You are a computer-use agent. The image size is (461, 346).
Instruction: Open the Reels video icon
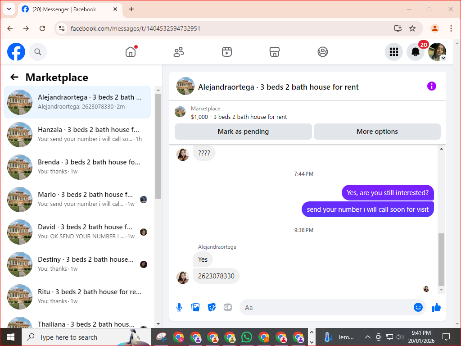tap(227, 52)
